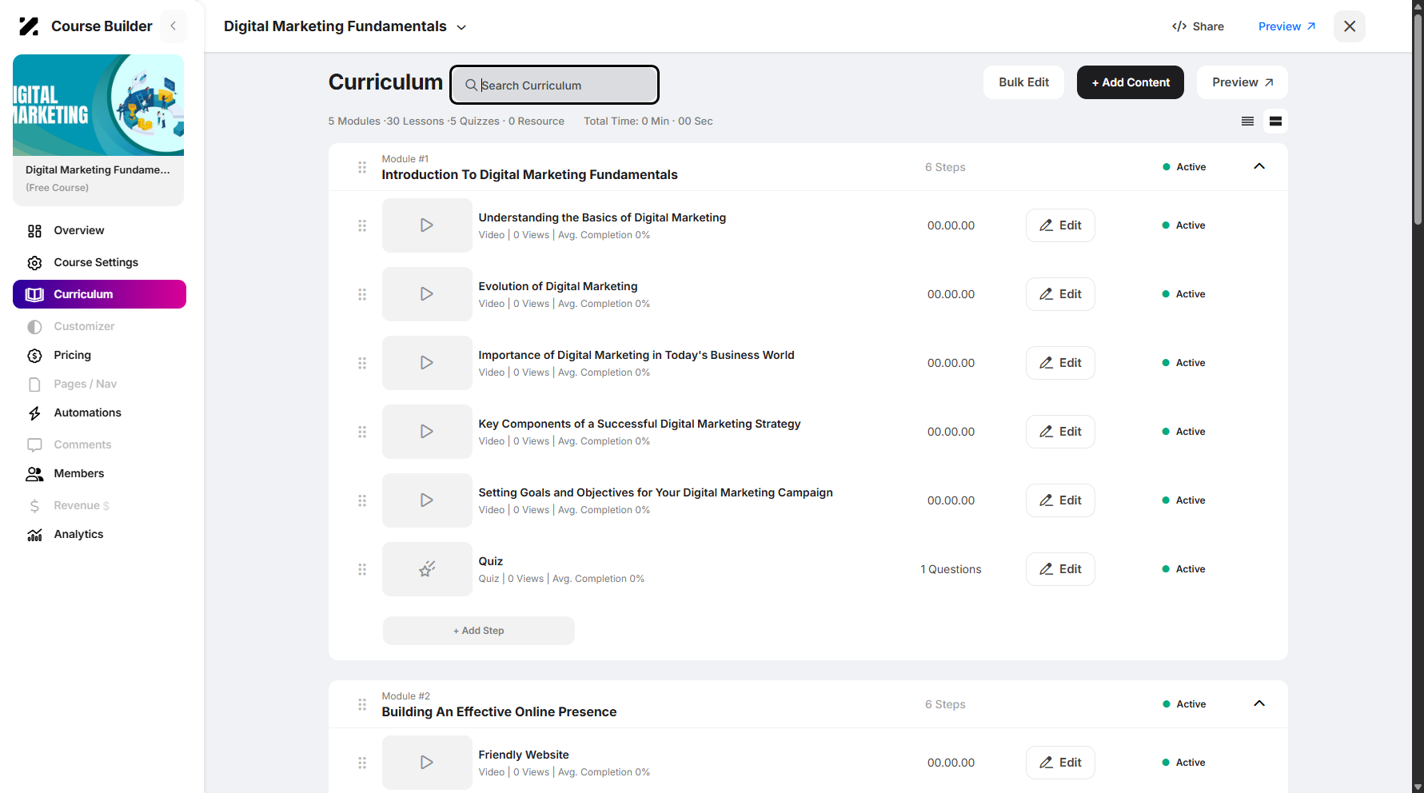Collapse Module #1 with its chevron
This screenshot has height=793, width=1424.
click(1259, 166)
